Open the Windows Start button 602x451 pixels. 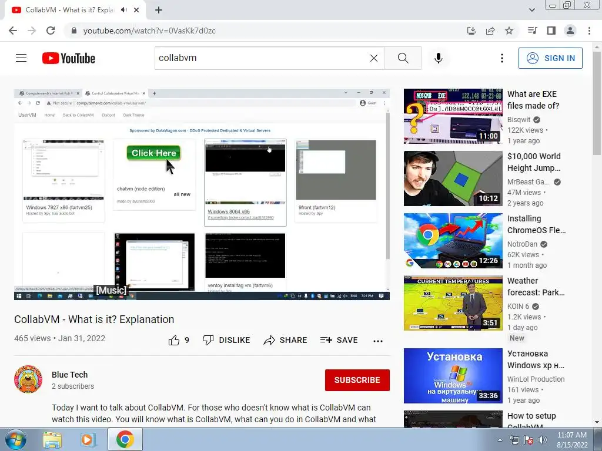coord(16,439)
